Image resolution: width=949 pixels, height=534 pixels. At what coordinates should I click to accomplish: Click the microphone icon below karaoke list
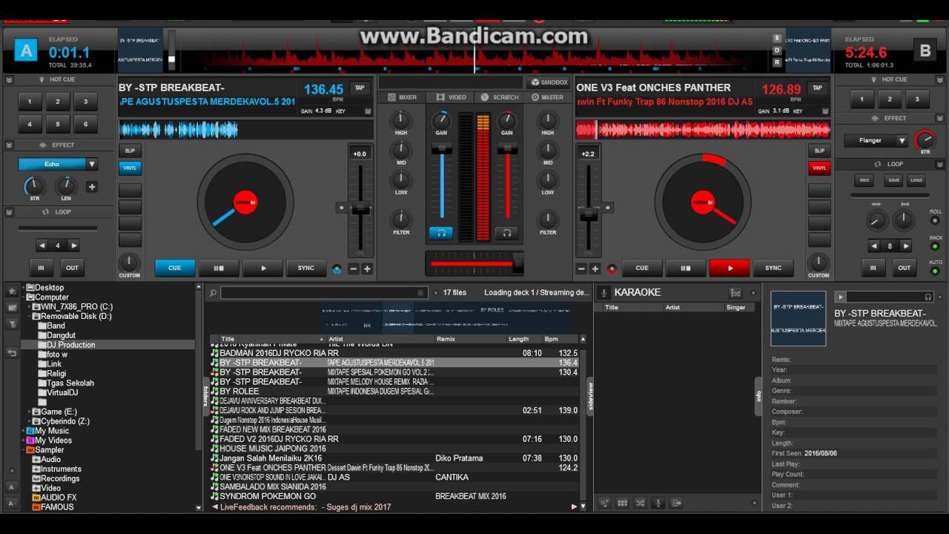pyautogui.click(x=658, y=503)
